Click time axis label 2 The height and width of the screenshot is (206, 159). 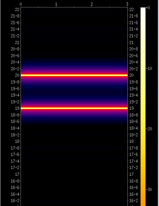92,4
